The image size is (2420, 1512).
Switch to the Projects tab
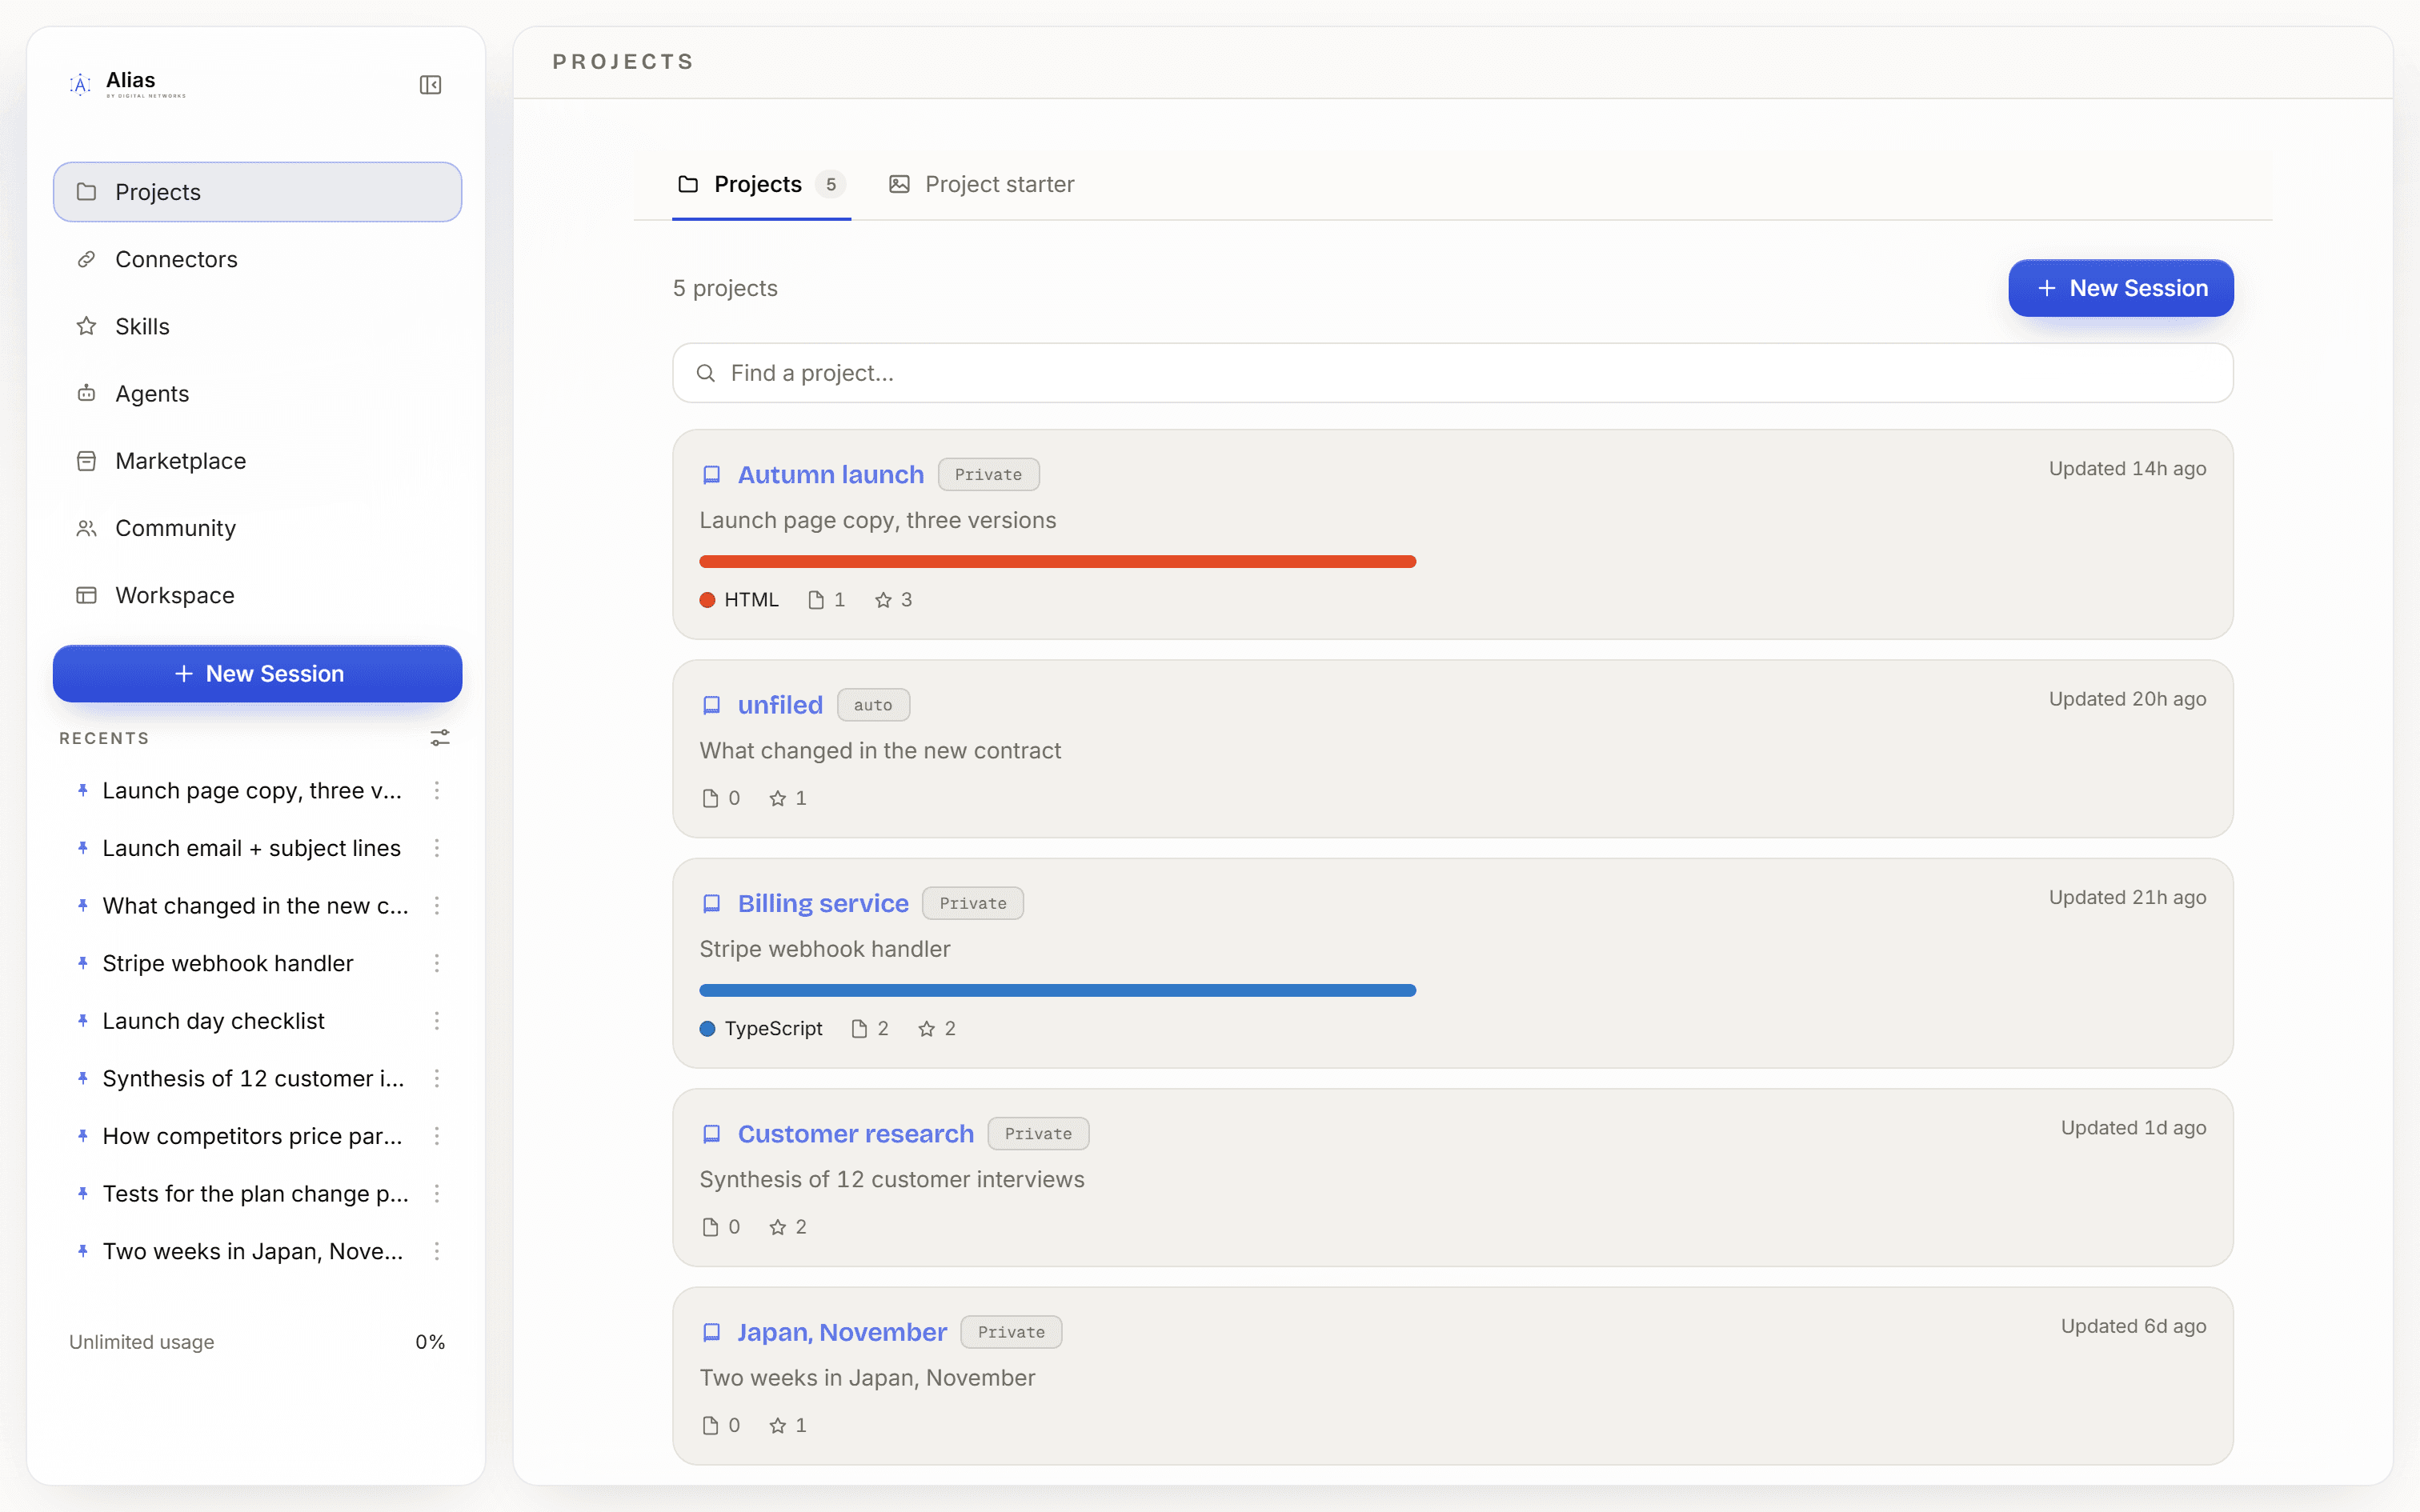(761, 184)
